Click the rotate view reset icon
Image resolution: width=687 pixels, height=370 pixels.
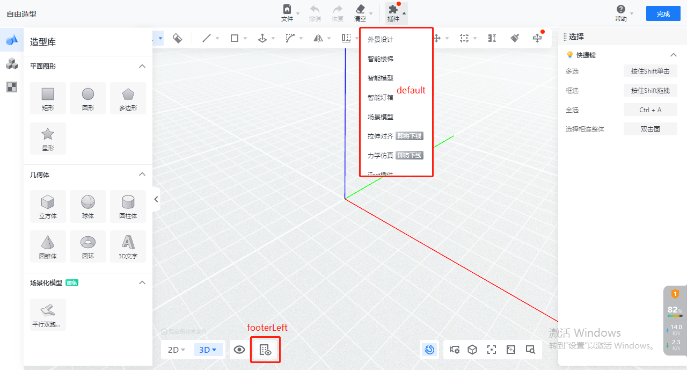click(429, 350)
